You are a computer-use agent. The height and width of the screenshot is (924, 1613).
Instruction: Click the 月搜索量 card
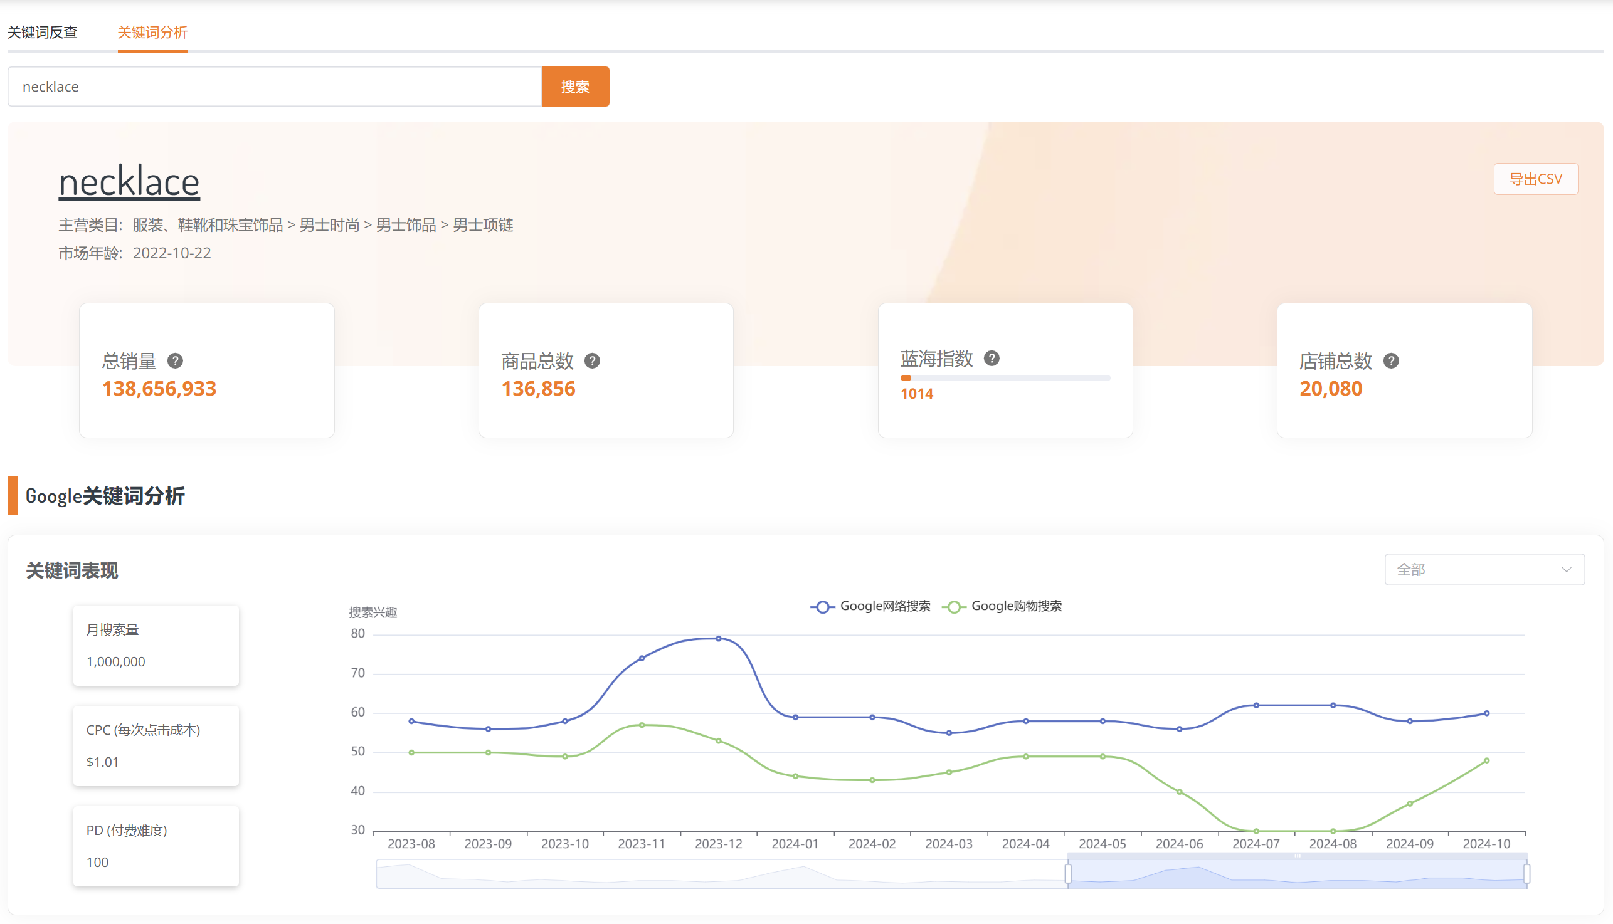click(x=156, y=646)
